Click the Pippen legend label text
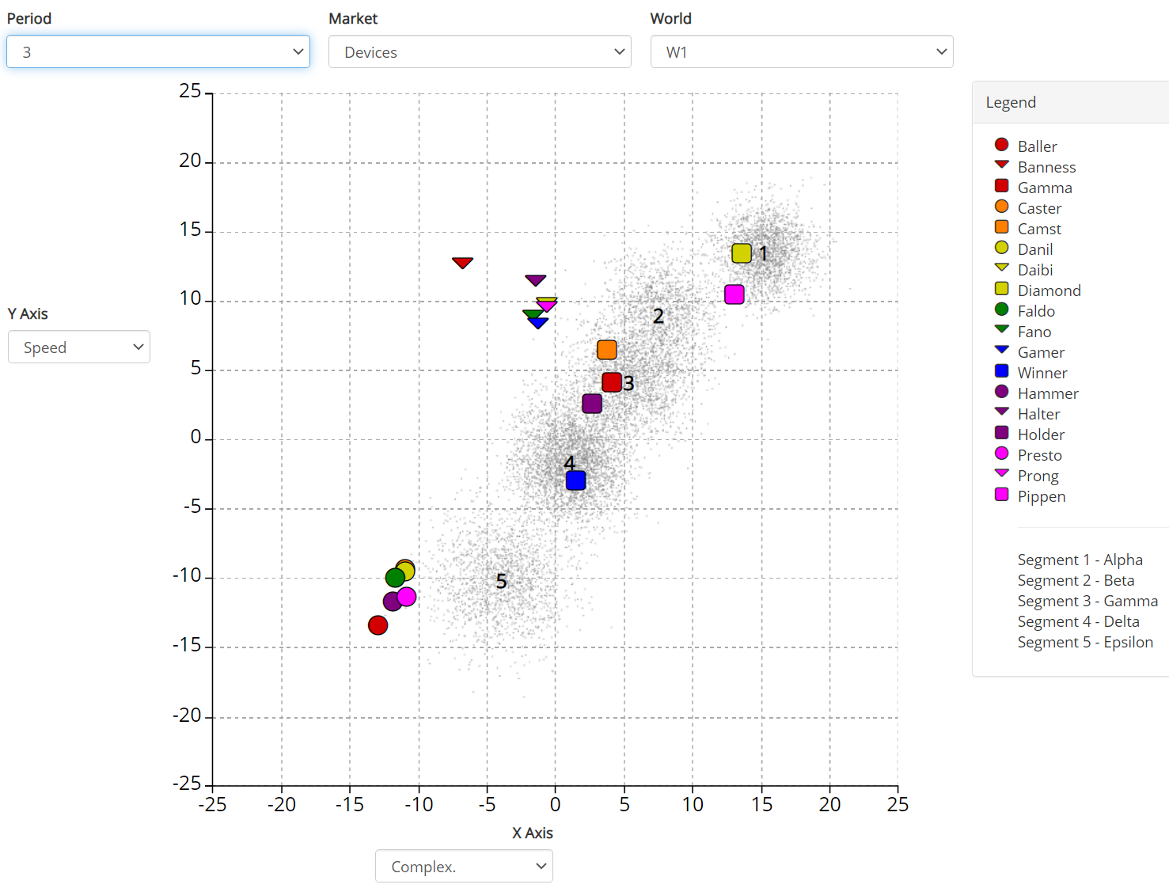The width and height of the screenshot is (1169, 892). (1042, 496)
